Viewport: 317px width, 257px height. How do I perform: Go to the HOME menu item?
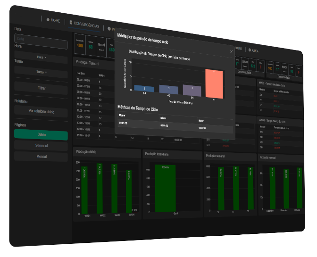pyautogui.click(x=55, y=21)
